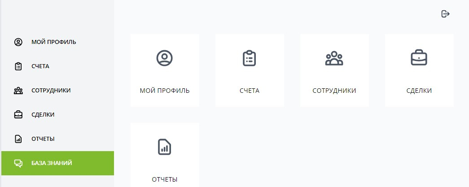Click the large report icon on ОТЧЕТЫ tile

pyautogui.click(x=165, y=147)
